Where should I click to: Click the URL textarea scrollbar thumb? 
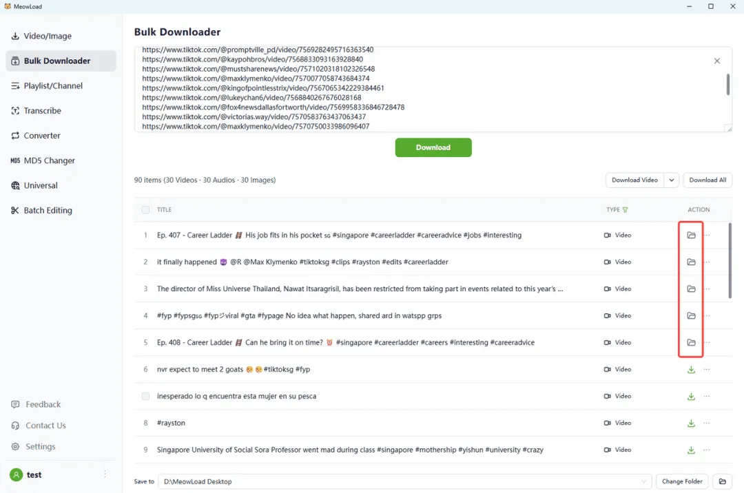[x=728, y=85]
